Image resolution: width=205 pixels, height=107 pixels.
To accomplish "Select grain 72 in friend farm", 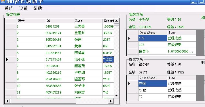I will pos(153,97).
